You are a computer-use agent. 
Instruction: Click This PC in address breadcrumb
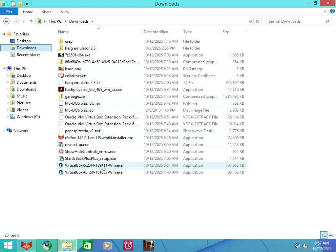click(x=55, y=21)
